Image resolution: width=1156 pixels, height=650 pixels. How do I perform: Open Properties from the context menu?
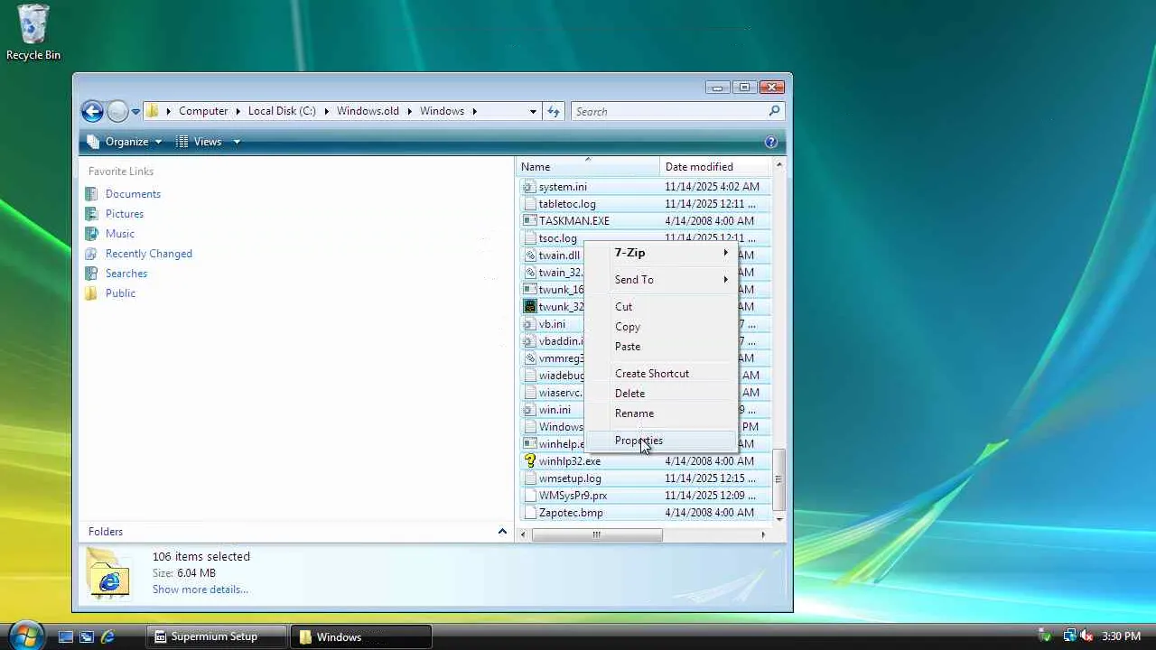click(x=662, y=441)
